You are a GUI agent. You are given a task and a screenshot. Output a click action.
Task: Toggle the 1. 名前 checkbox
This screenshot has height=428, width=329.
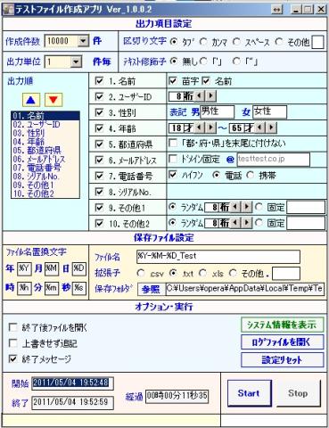point(99,81)
